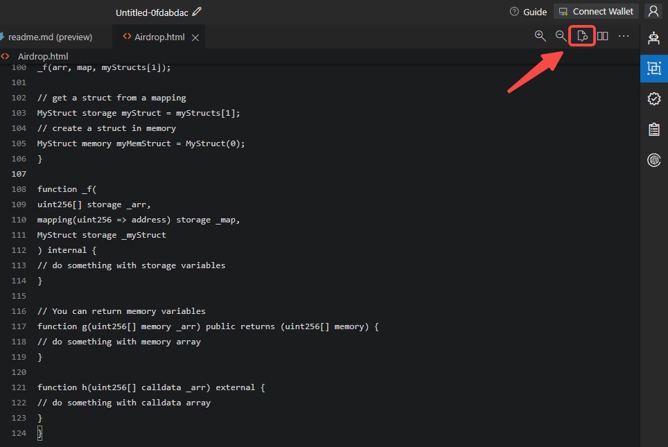Click line number 121 in the gutter
Viewport: 668px width, 447px height.
(19, 387)
